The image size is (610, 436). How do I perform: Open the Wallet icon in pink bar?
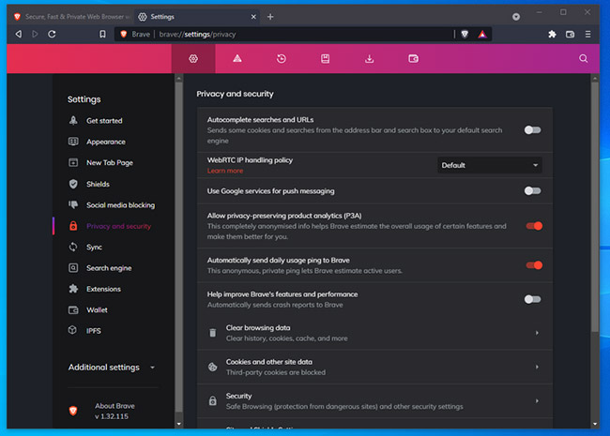pos(413,59)
